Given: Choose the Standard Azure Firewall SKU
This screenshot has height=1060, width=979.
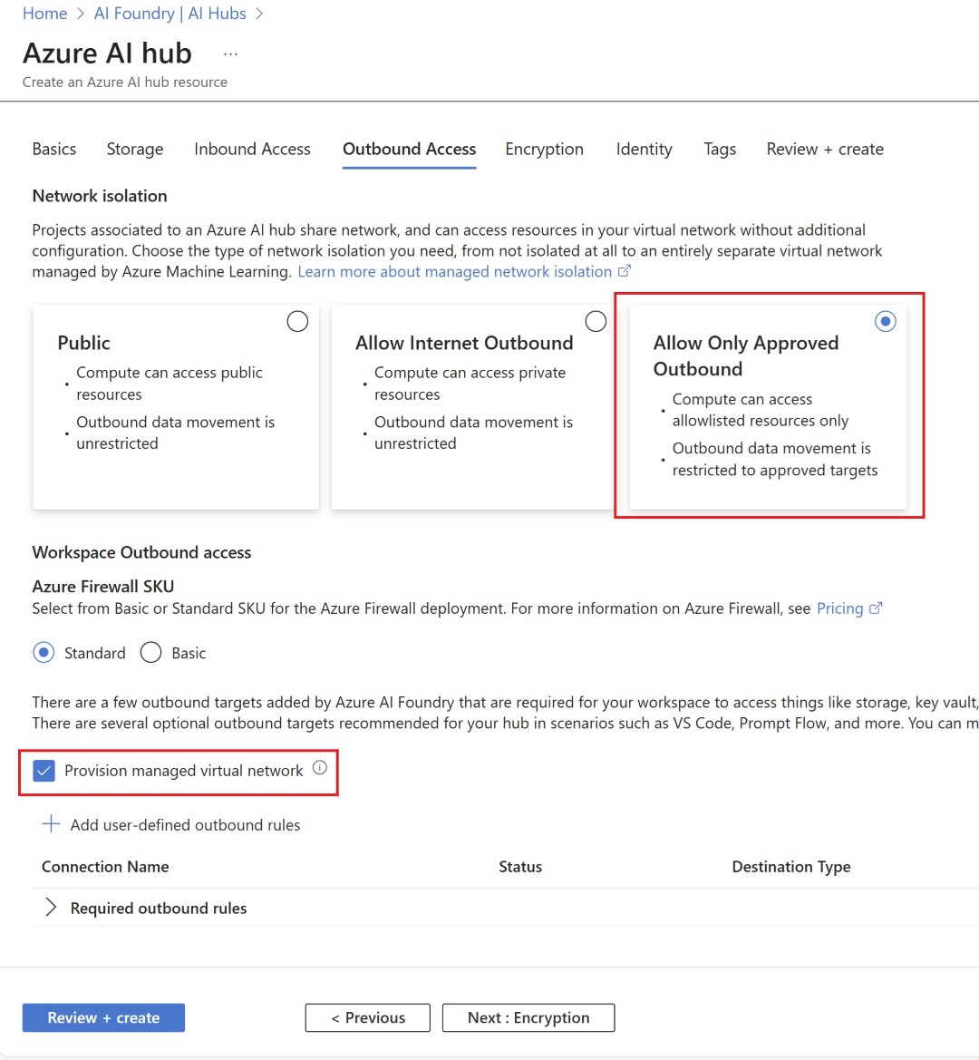Looking at the screenshot, I should tap(44, 652).
